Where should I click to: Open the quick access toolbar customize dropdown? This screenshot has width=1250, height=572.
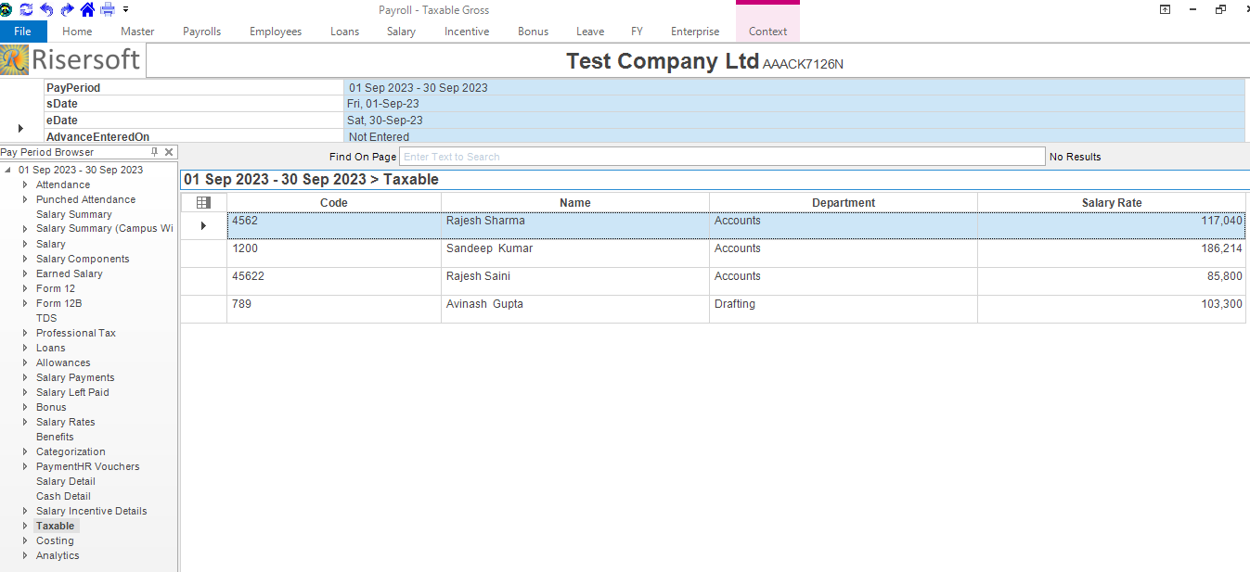pos(125,9)
